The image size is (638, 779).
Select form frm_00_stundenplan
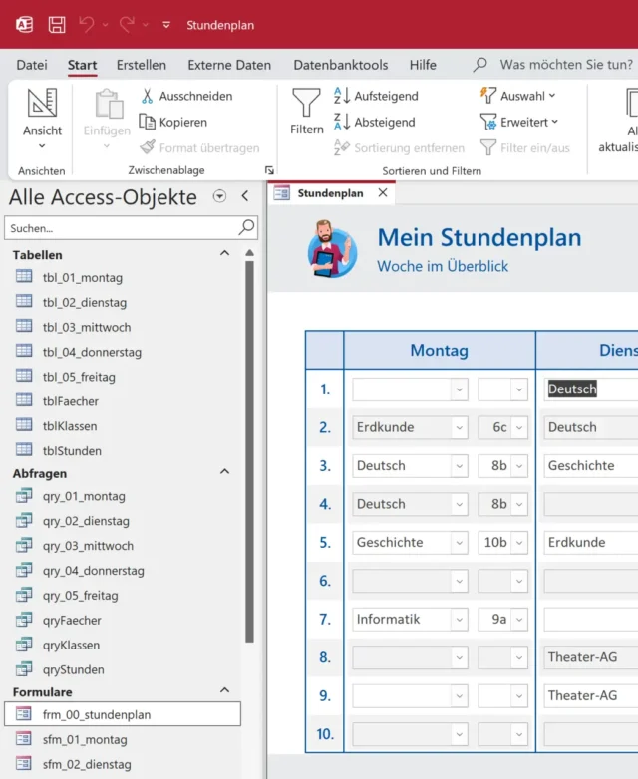click(x=123, y=714)
